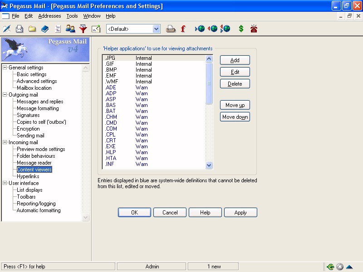363x272 pixels.
Task: Select the Message reader tree item
Action: [34, 163]
